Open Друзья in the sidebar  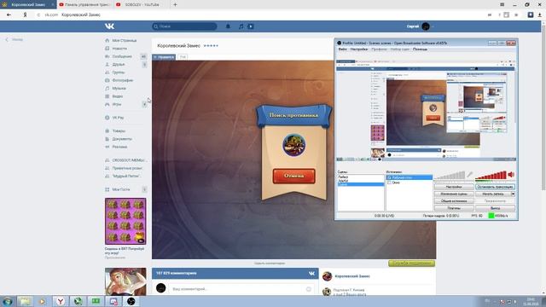tap(119, 65)
